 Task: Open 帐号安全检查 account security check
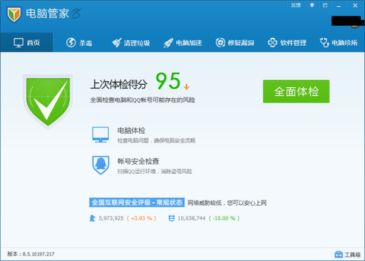coord(138,161)
